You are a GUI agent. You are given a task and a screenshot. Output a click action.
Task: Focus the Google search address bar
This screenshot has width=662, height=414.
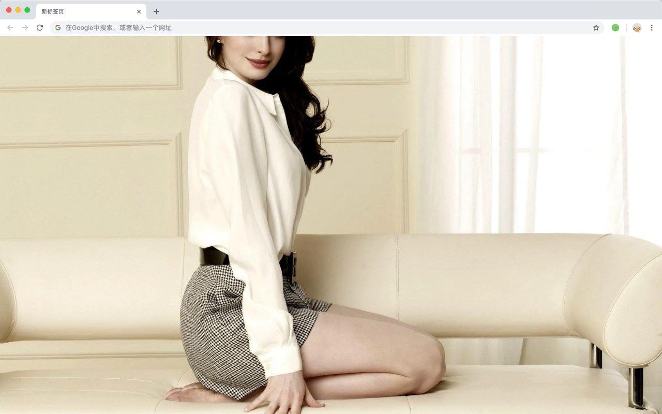(327, 27)
